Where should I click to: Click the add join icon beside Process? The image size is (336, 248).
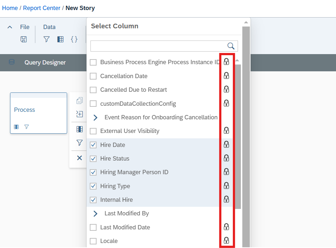coord(79,114)
